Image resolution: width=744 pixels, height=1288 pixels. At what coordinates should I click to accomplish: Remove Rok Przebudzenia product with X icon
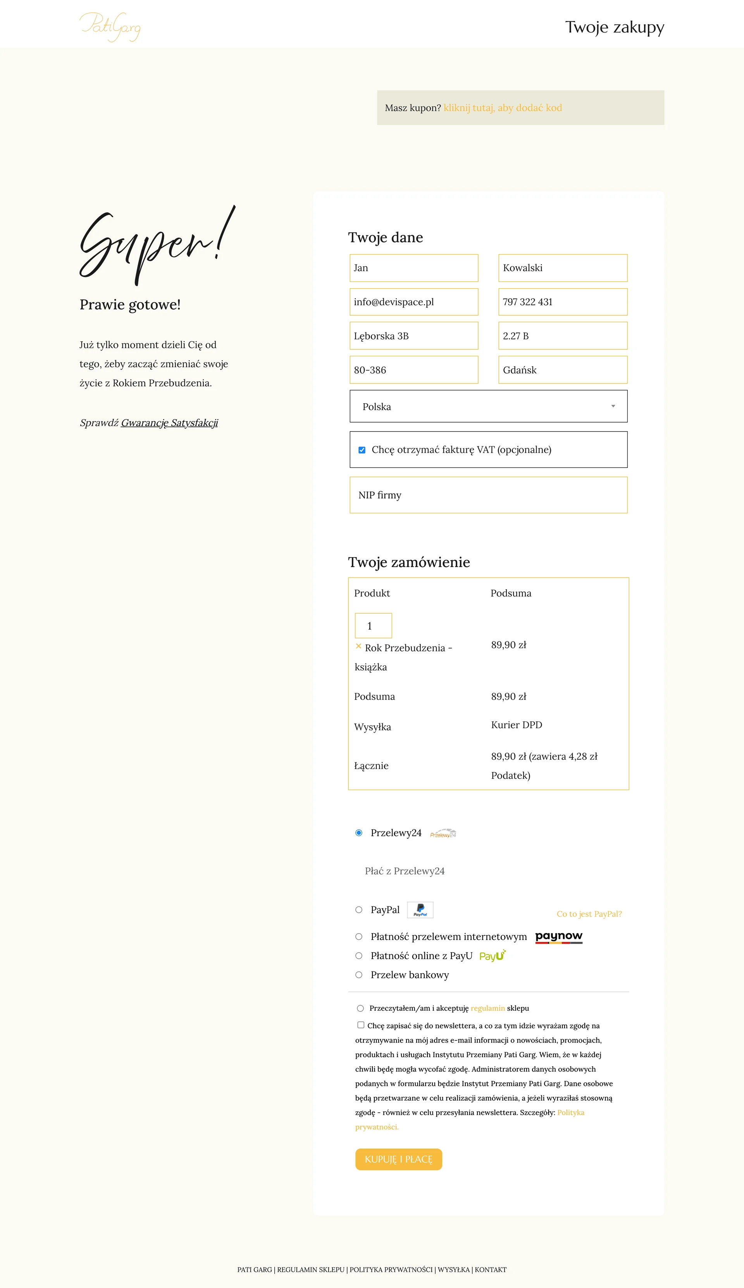coord(358,646)
